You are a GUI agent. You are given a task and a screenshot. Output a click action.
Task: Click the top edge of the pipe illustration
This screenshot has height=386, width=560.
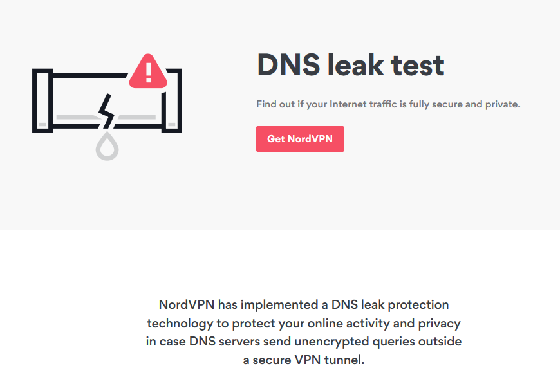pyautogui.click(x=90, y=75)
